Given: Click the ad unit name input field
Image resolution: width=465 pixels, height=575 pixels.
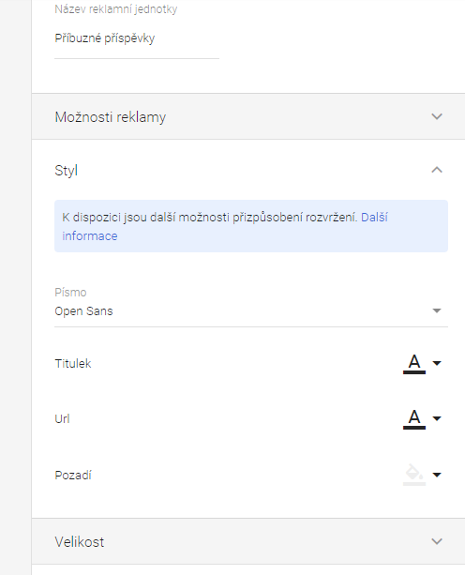Looking at the screenshot, I should click(137, 38).
